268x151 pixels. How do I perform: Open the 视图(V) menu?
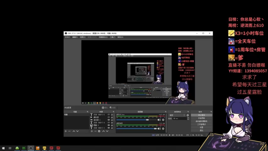click(83, 37)
